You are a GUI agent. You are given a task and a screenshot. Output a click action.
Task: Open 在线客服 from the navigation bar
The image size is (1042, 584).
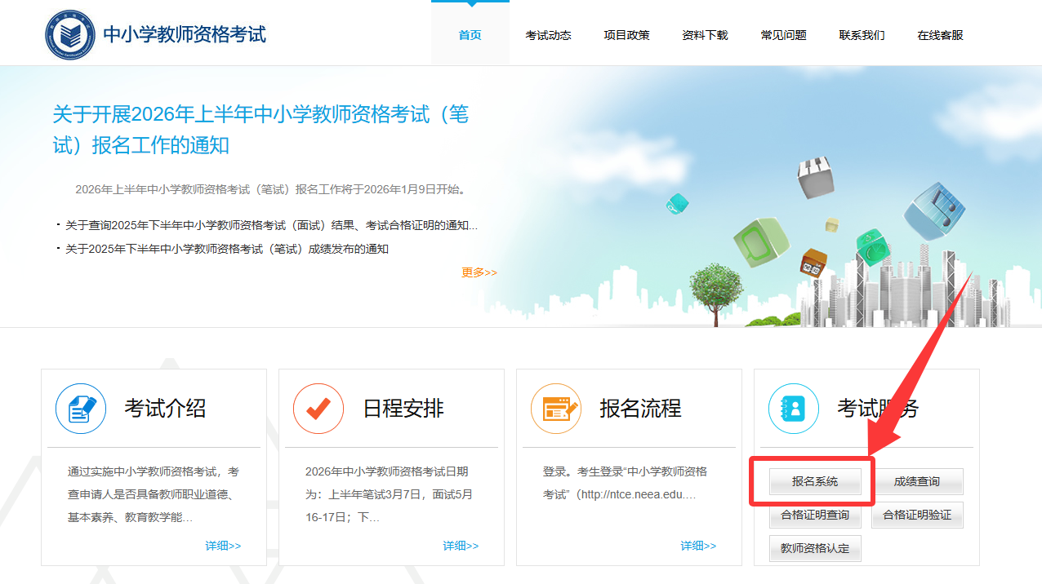pos(940,35)
